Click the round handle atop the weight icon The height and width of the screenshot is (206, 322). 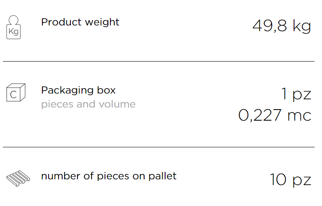[14, 20]
